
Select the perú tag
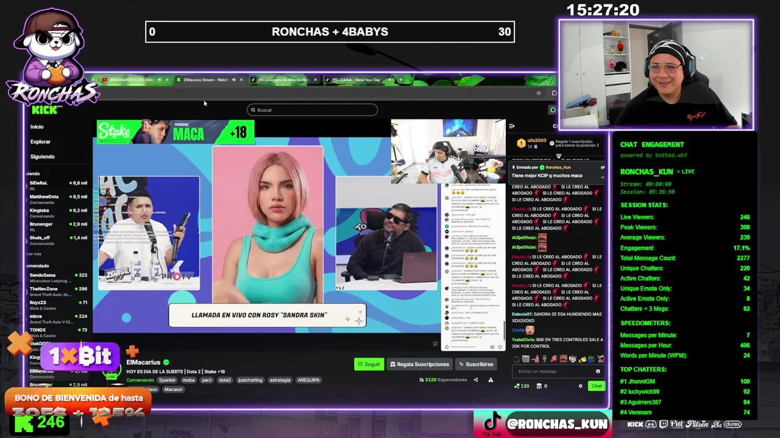click(x=207, y=380)
